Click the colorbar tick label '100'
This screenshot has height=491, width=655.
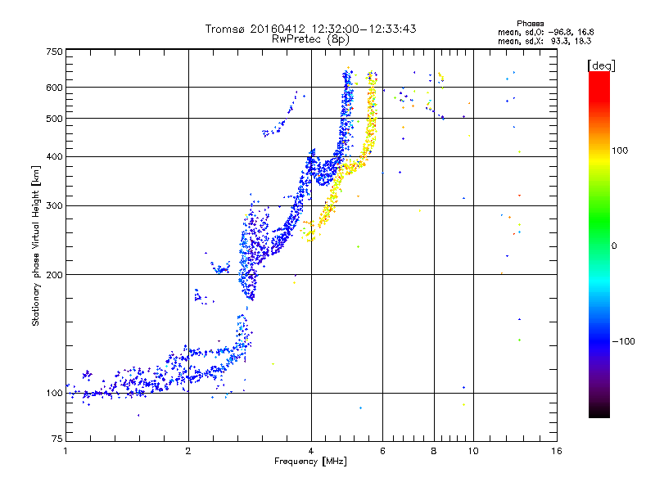(x=620, y=151)
